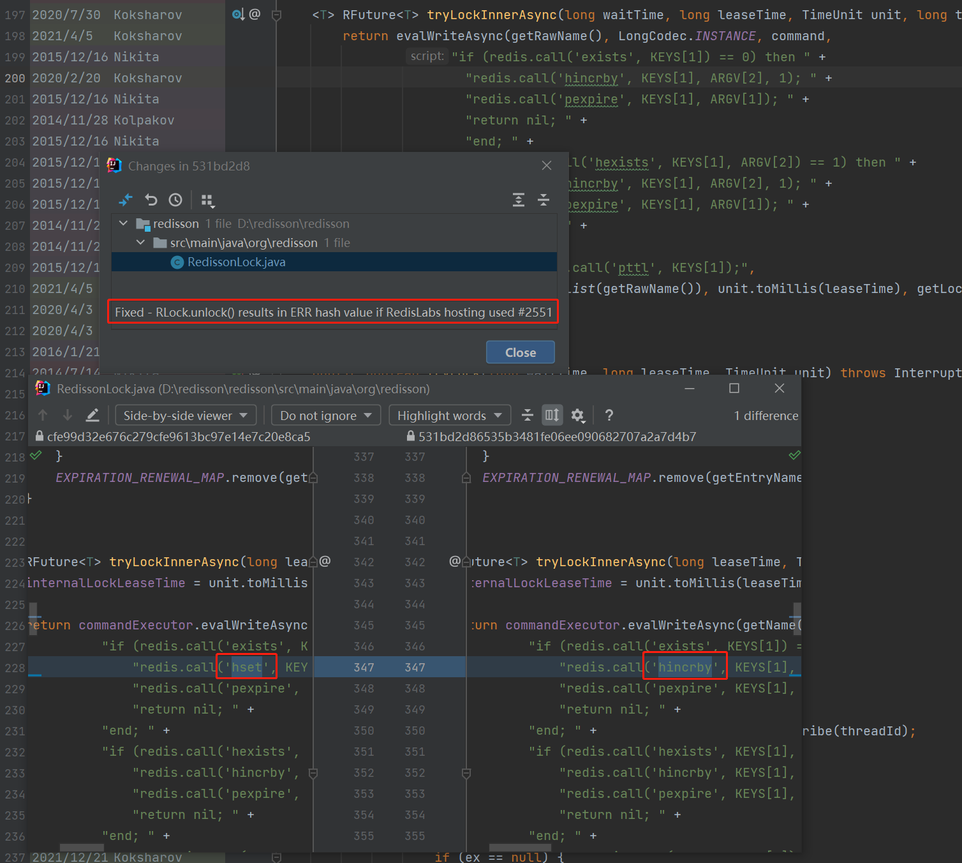
Task: Click annotation 2014/11/28 Kolpakov at line 202
Action: coord(103,120)
